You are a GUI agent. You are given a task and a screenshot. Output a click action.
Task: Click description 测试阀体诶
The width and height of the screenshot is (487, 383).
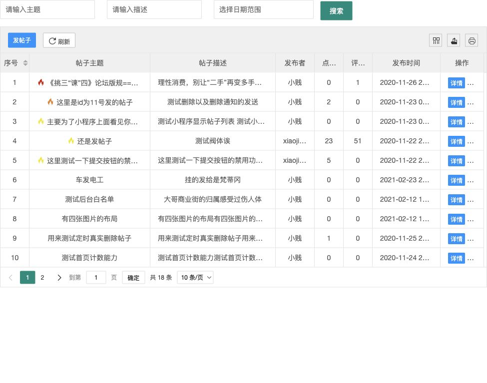tap(213, 141)
